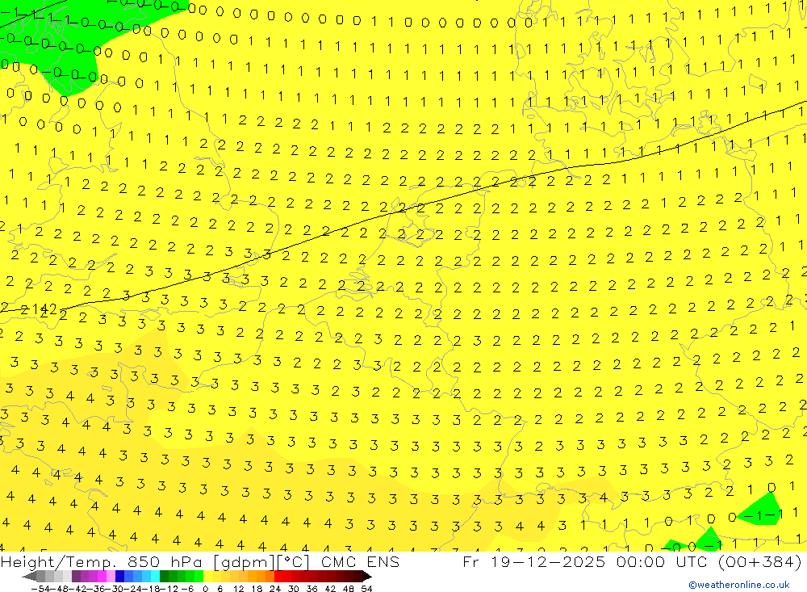
Task: Click legend value 42
Action: [x=330, y=589]
